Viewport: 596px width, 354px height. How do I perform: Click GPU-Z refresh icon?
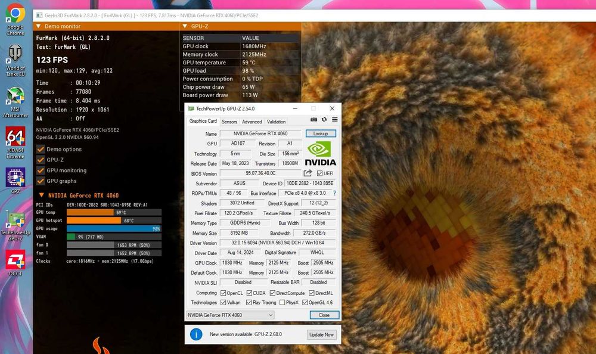324,119
